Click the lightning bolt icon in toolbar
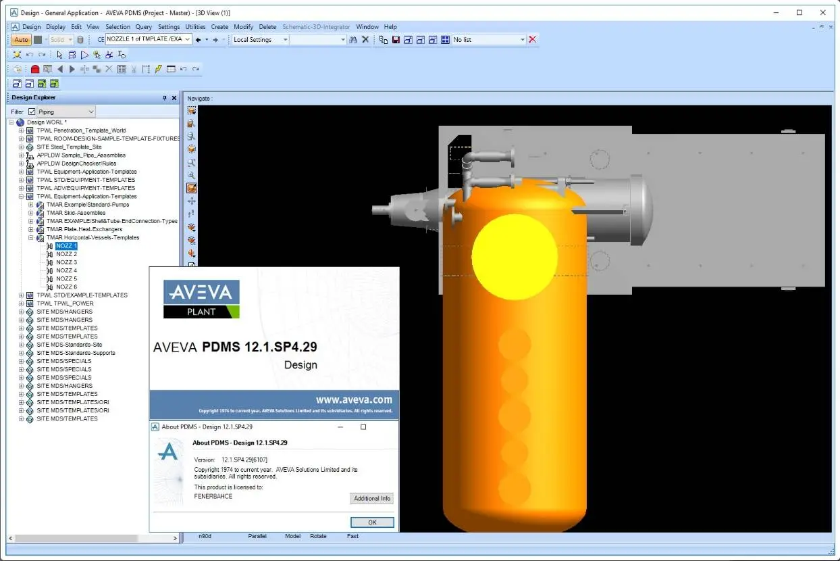840x561 pixels. [158, 69]
